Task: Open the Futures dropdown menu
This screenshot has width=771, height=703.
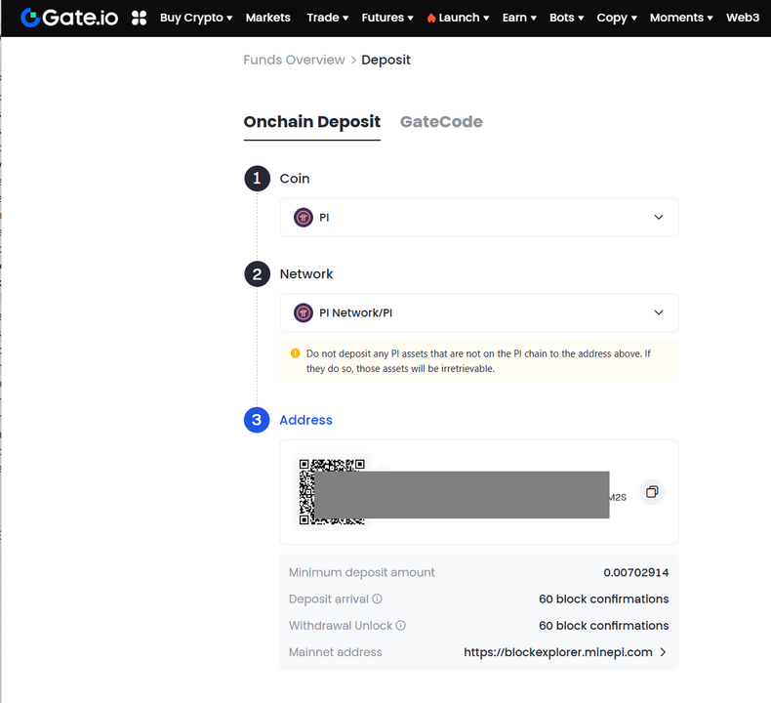Action: [387, 18]
